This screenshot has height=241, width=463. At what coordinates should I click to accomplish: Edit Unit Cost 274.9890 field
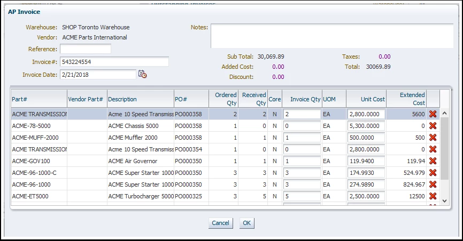coord(366,184)
